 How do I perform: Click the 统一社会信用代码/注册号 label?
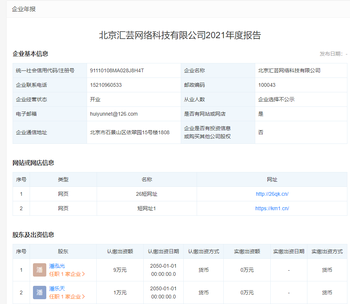pyautogui.click(x=45, y=70)
